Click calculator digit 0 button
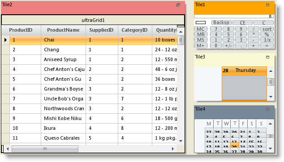The width and height of the screenshot is (284, 162). pos(216,46)
